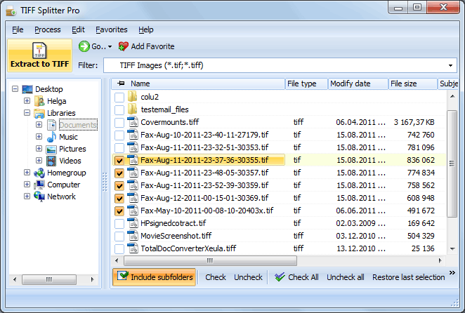Click the Fax-May-10-2011-00-08-10-20403x.tif file icon
Screen dimensions: 465x313
click(133, 211)
